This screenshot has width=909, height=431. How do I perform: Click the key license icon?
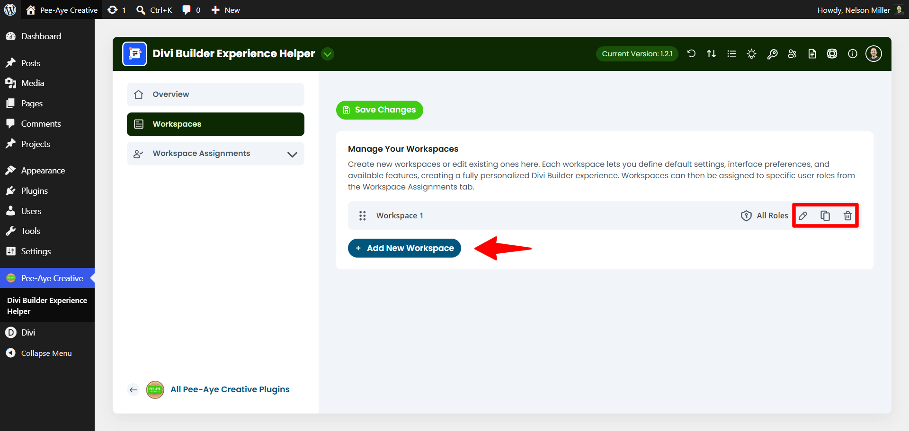772,54
